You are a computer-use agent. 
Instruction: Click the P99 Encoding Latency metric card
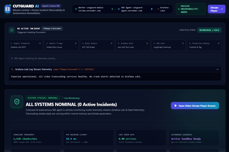tap(89, 138)
